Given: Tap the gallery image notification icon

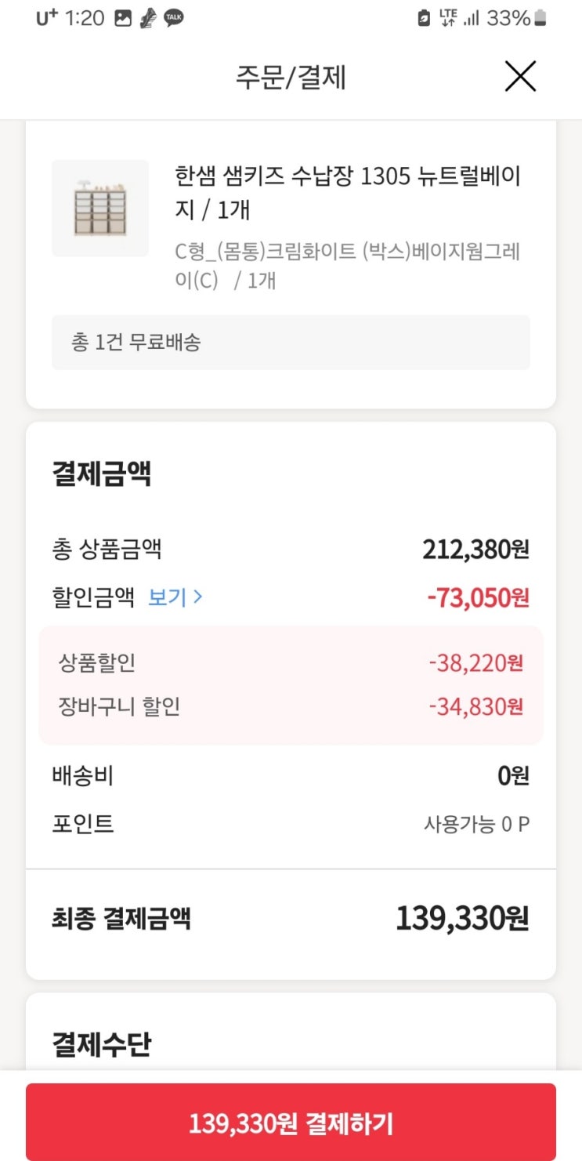Looking at the screenshot, I should [x=122, y=19].
